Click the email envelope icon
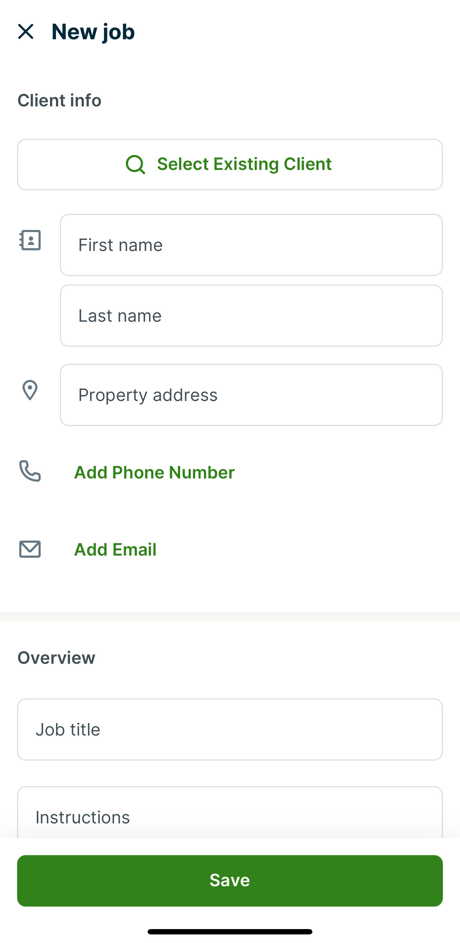 point(30,549)
